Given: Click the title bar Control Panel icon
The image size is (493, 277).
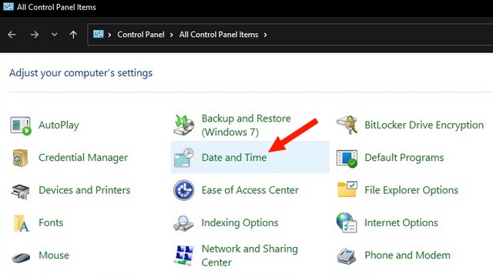Looking at the screenshot, I should pos(8,6).
